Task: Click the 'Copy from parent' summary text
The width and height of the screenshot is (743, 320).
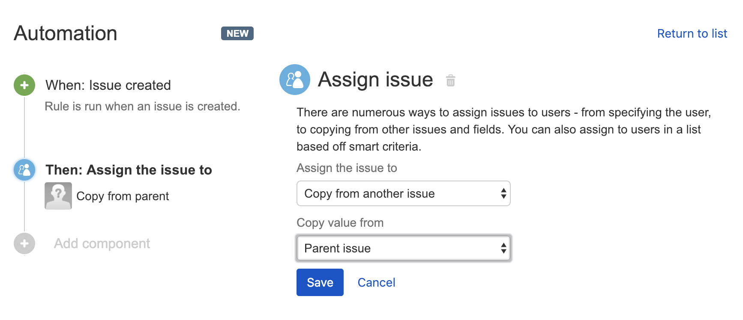Action: click(123, 196)
